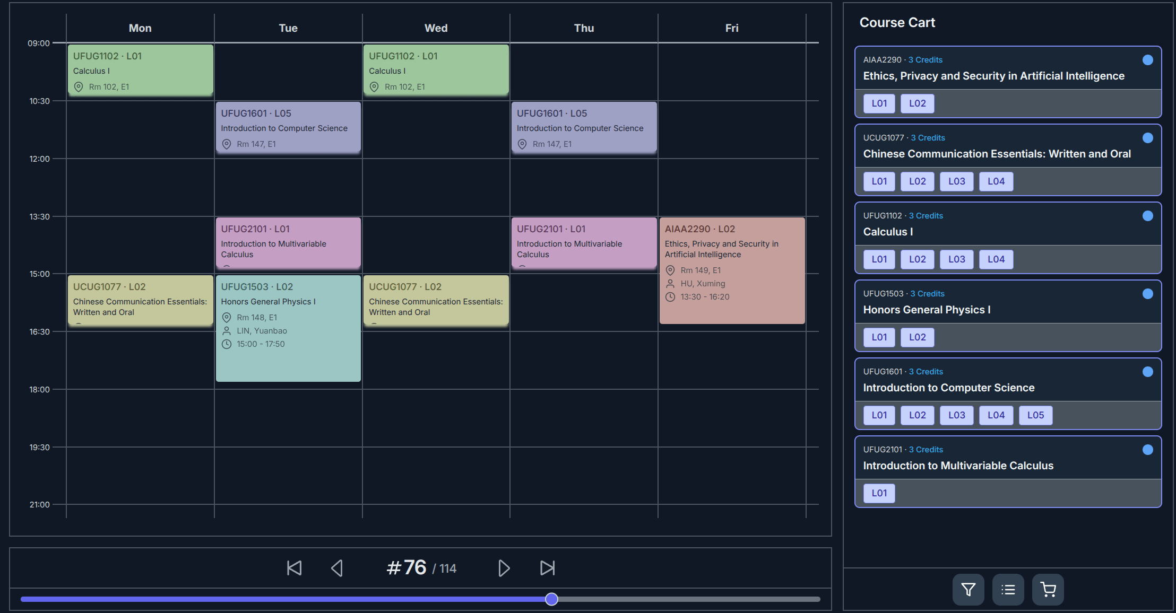Screen dimensions: 1176x613
Task: Jump to the first schedule
Action: (x=294, y=568)
